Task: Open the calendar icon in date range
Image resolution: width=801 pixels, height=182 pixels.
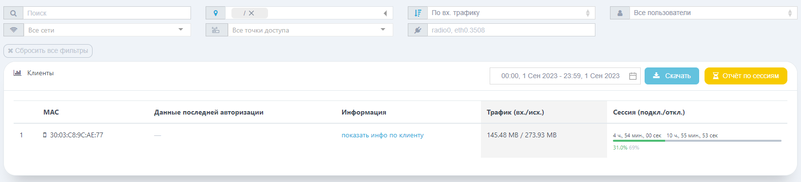Action: pos(632,76)
